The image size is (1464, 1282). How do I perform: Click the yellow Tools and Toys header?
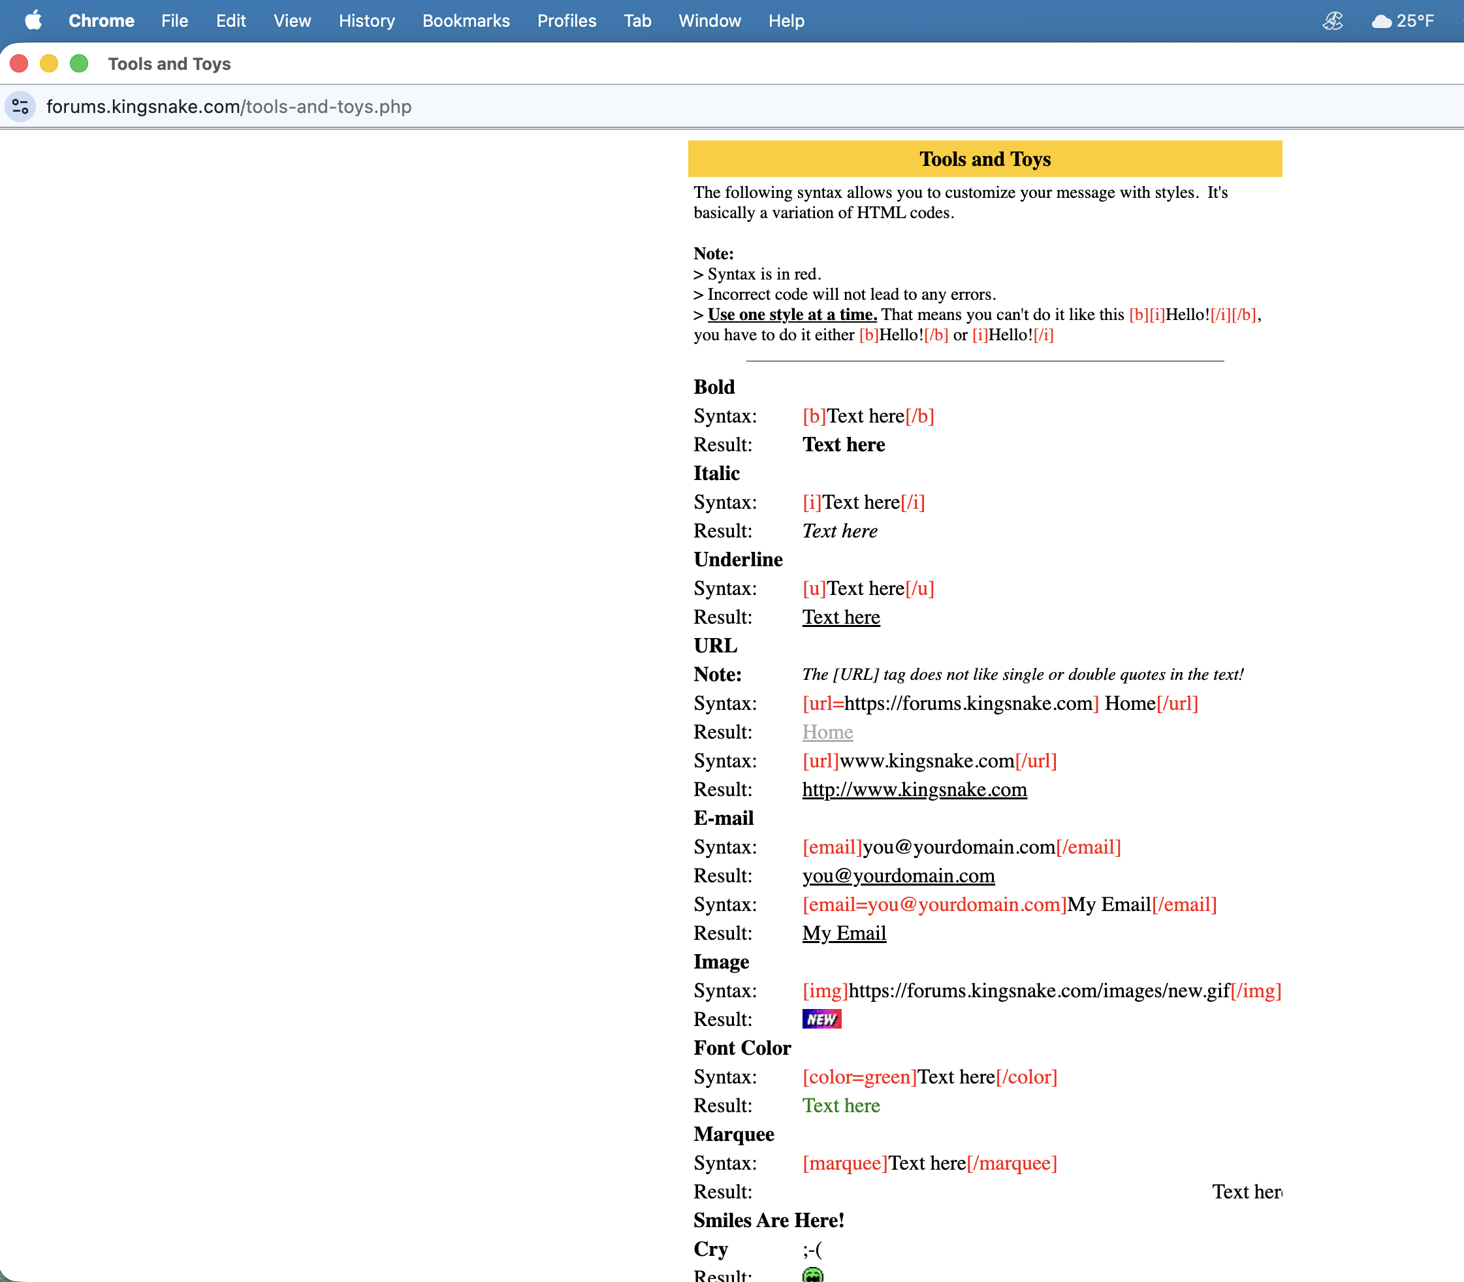[984, 159]
